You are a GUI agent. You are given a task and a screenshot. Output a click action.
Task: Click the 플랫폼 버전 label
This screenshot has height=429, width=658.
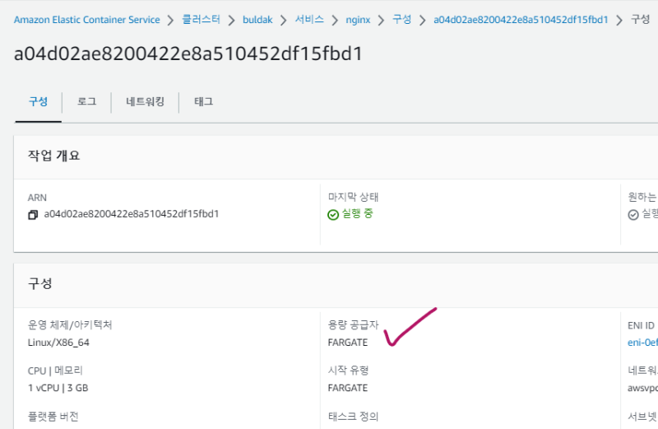pyautogui.click(x=53, y=417)
